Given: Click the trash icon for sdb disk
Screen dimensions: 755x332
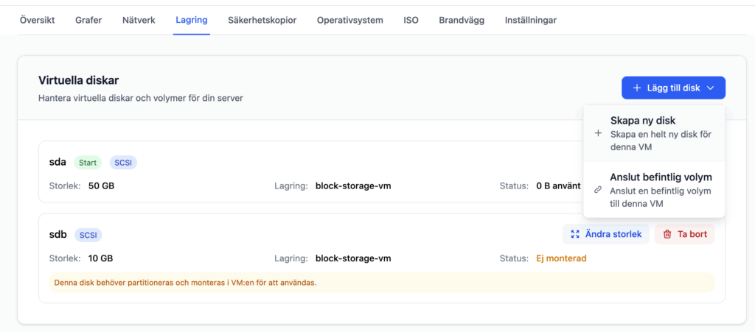Looking at the screenshot, I should pos(667,234).
